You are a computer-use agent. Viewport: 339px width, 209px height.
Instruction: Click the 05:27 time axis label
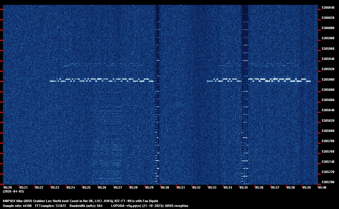[118, 187]
